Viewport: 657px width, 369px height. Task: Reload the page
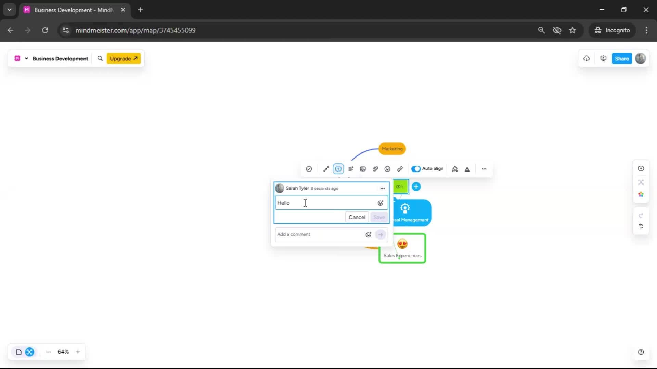point(45,30)
